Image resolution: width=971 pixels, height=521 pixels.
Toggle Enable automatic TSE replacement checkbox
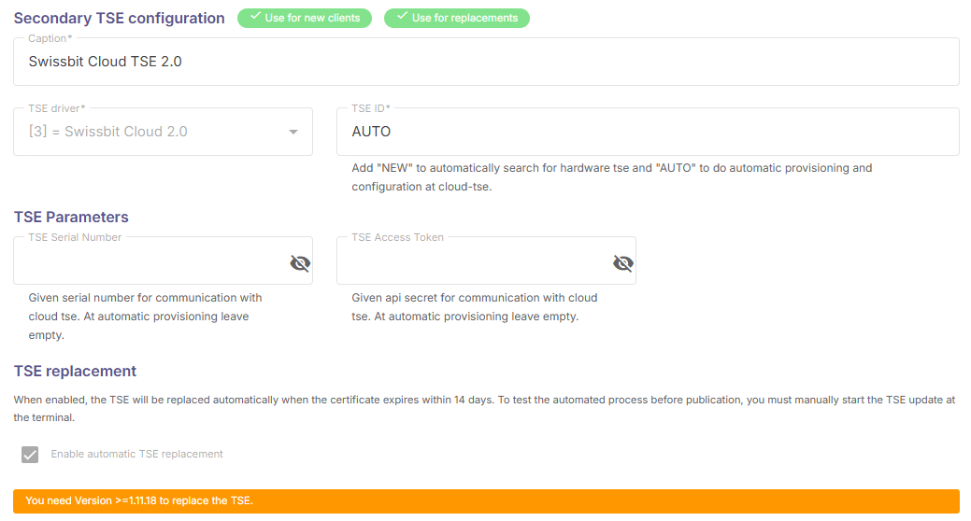(x=30, y=454)
